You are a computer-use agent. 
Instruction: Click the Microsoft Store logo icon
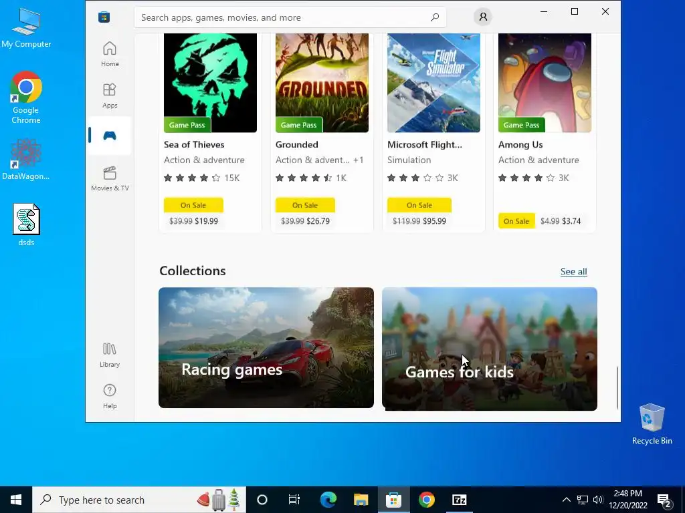104,17
